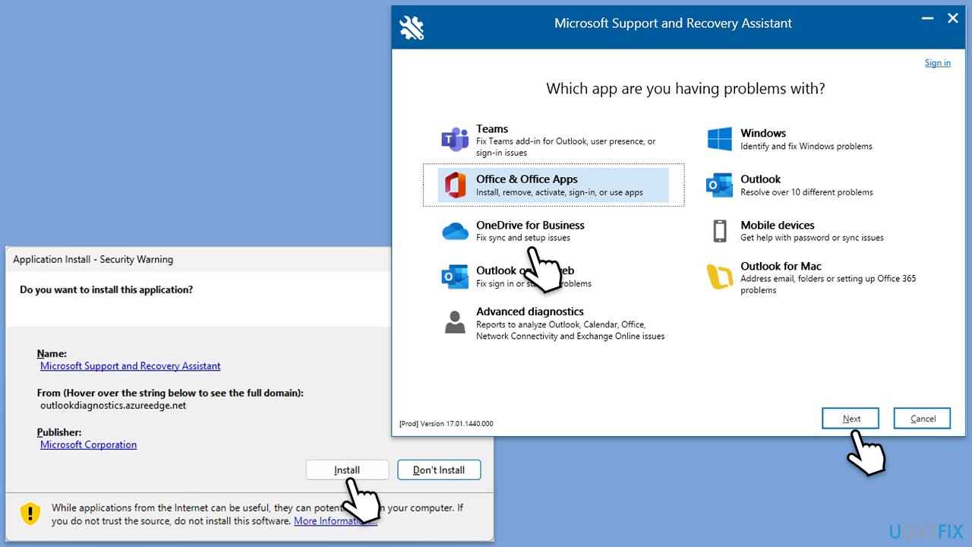Click the Outlook on the web icon
The height and width of the screenshot is (547, 972).
tap(455, 277)
